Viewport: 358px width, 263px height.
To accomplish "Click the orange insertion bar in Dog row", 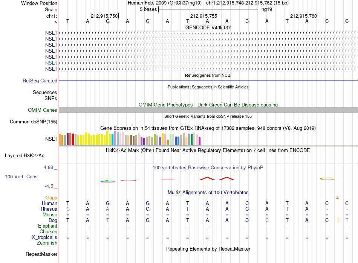I will point(338,220).
